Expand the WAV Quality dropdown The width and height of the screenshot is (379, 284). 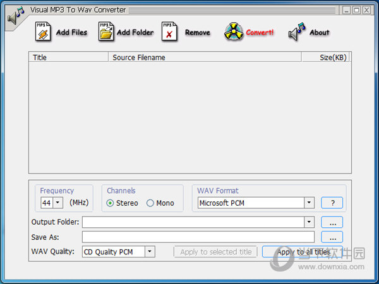point(149,252)
